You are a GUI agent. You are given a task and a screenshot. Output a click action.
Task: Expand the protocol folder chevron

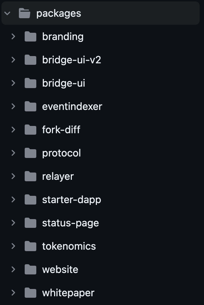click(x=13, y=153)
